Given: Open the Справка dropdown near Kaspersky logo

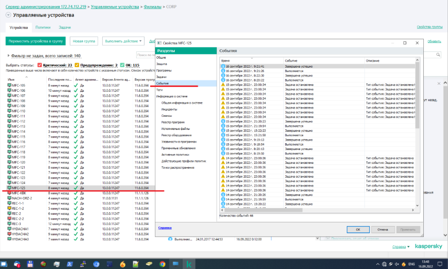Looking at the screenshot, I should pos(401,247).
